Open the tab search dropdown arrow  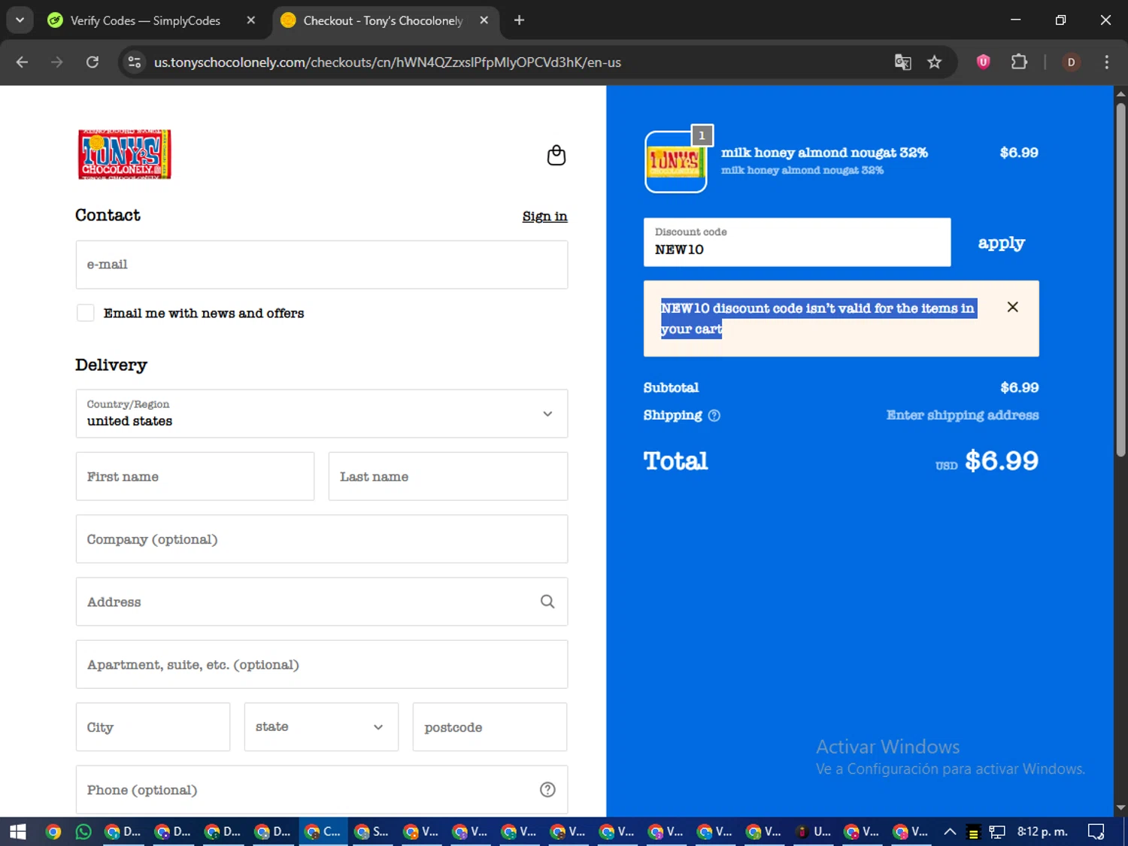point(20,20)
